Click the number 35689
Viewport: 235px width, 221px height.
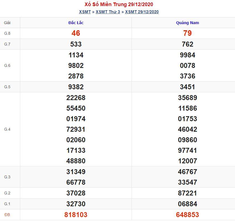click(188, 98)
